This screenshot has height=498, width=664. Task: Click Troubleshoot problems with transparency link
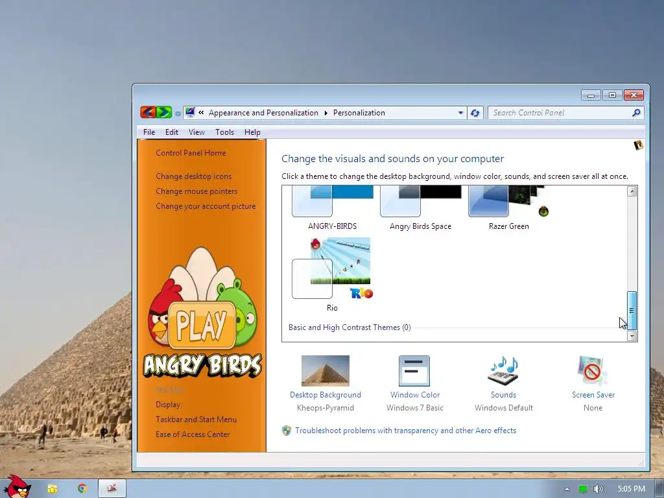405,431
